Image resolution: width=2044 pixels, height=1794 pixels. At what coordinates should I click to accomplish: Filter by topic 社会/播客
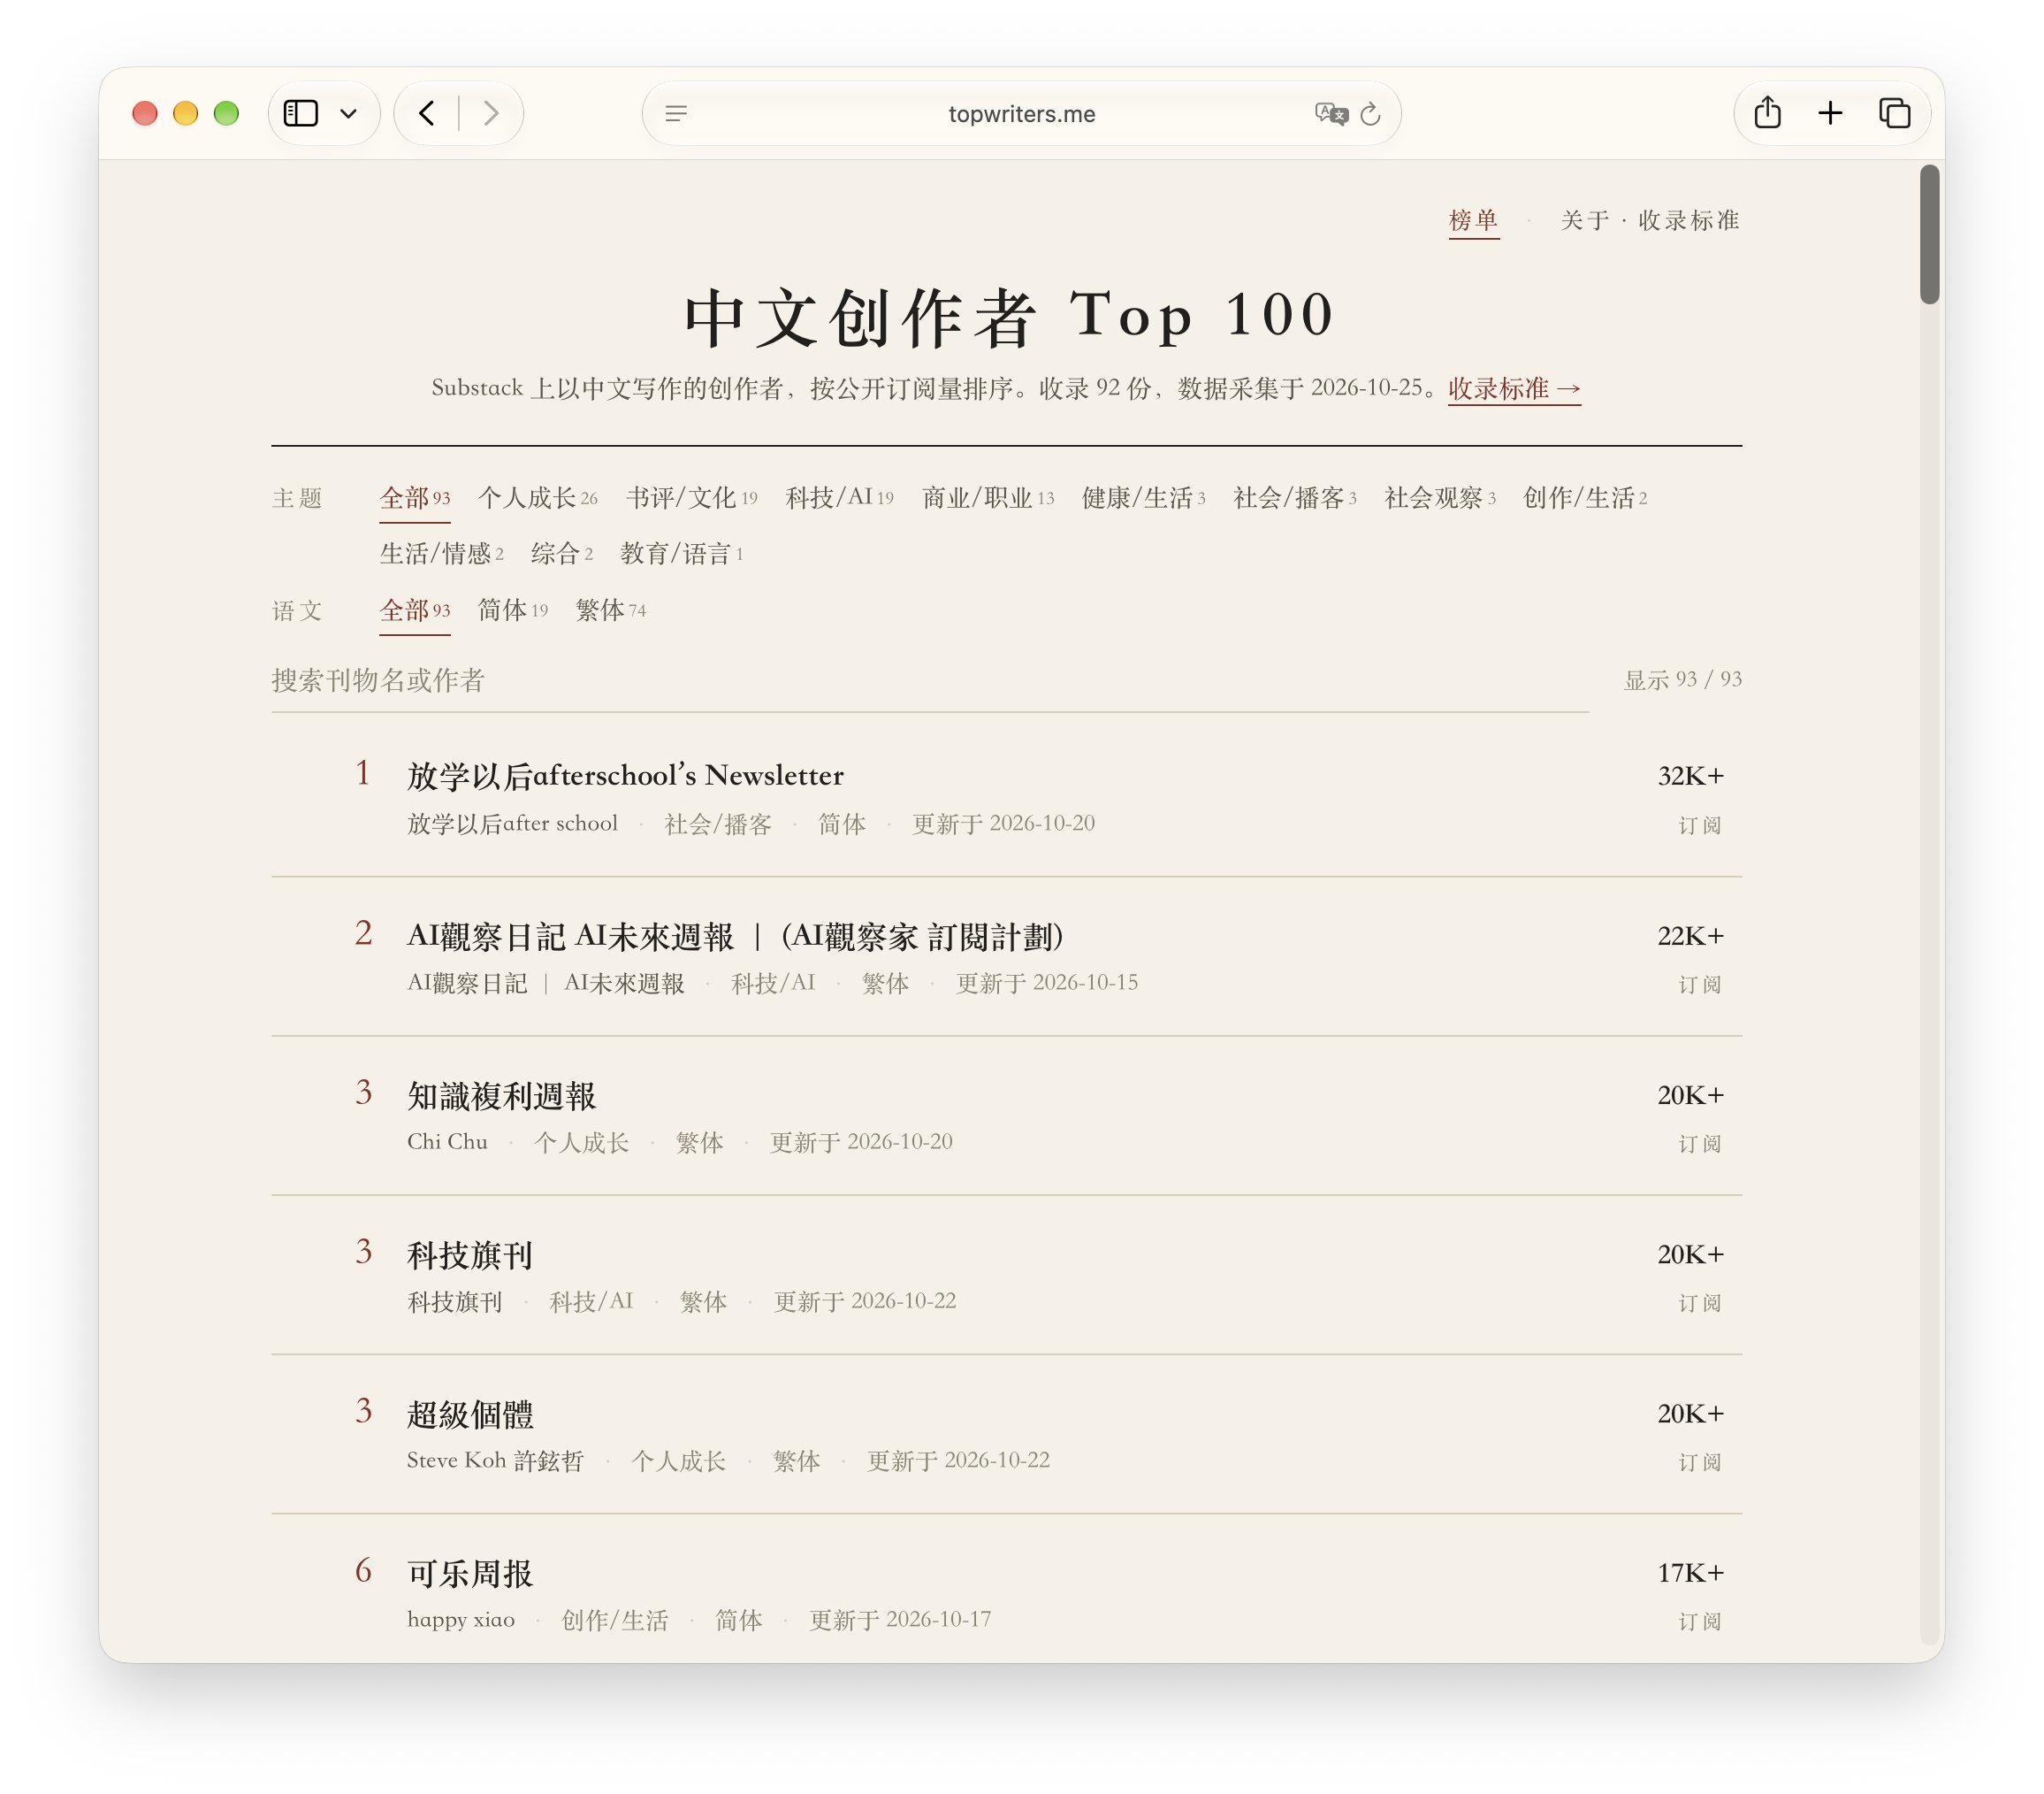coord(1294,498)
